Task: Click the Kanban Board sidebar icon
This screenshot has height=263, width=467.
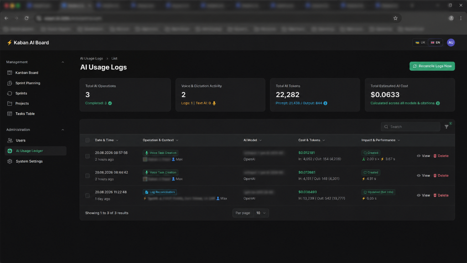Action: tap(10, 73)
